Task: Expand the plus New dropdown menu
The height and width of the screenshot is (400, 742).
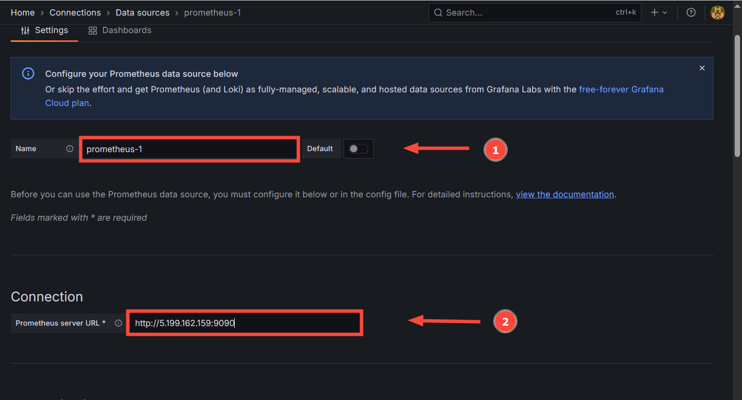Action: click(659, 13)
